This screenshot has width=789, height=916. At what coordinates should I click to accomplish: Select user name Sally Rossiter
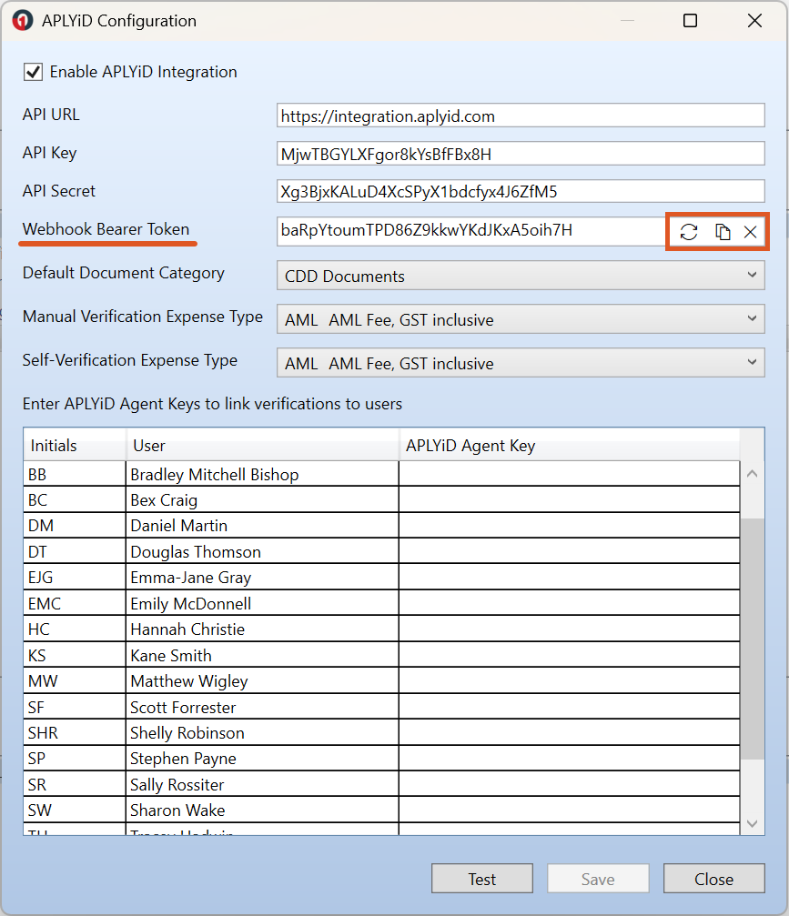pyautogui.click(x=177, y=785)
